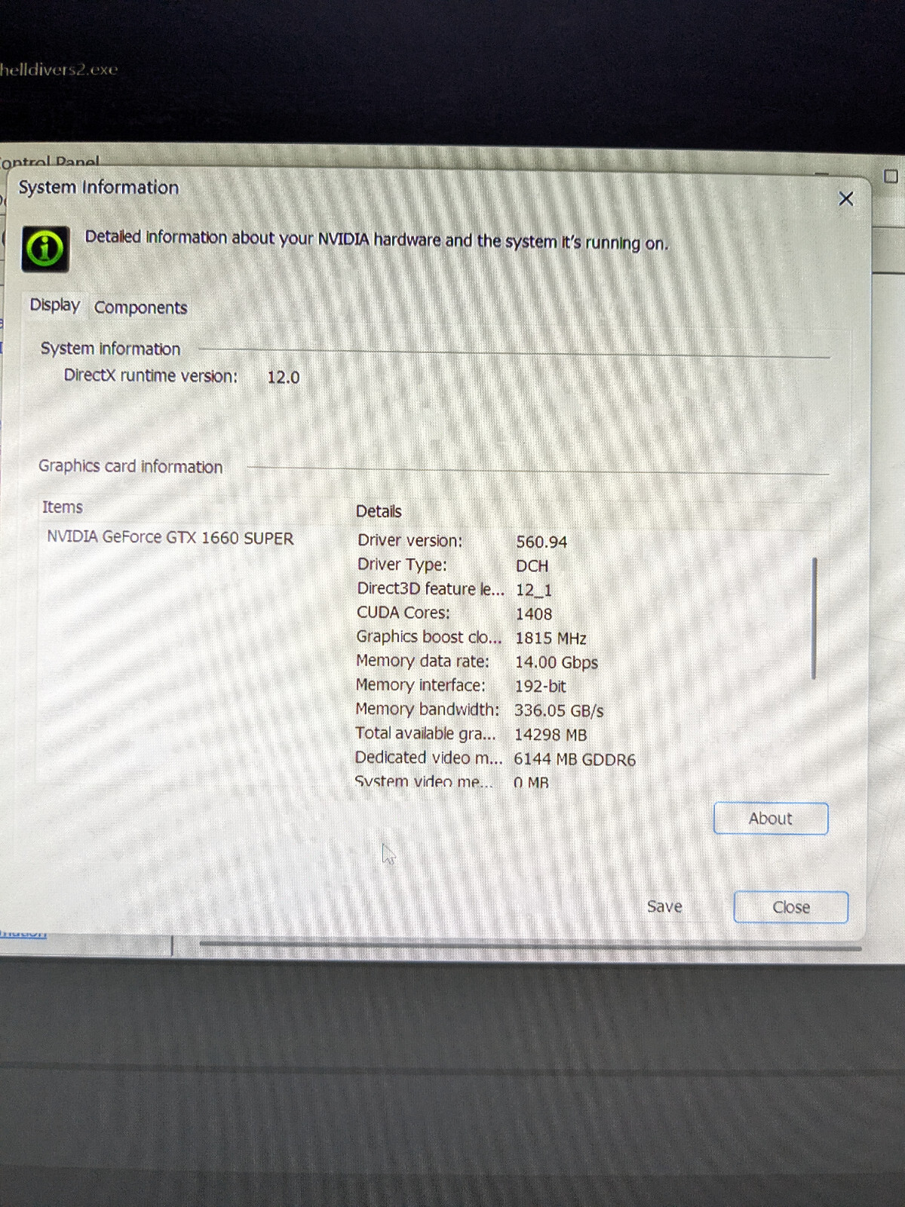Click the green info icon
This screenshot has width=905, height=1207.
45,248
